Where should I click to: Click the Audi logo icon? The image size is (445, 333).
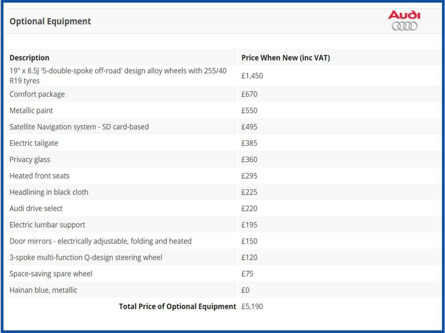[404, 21]
